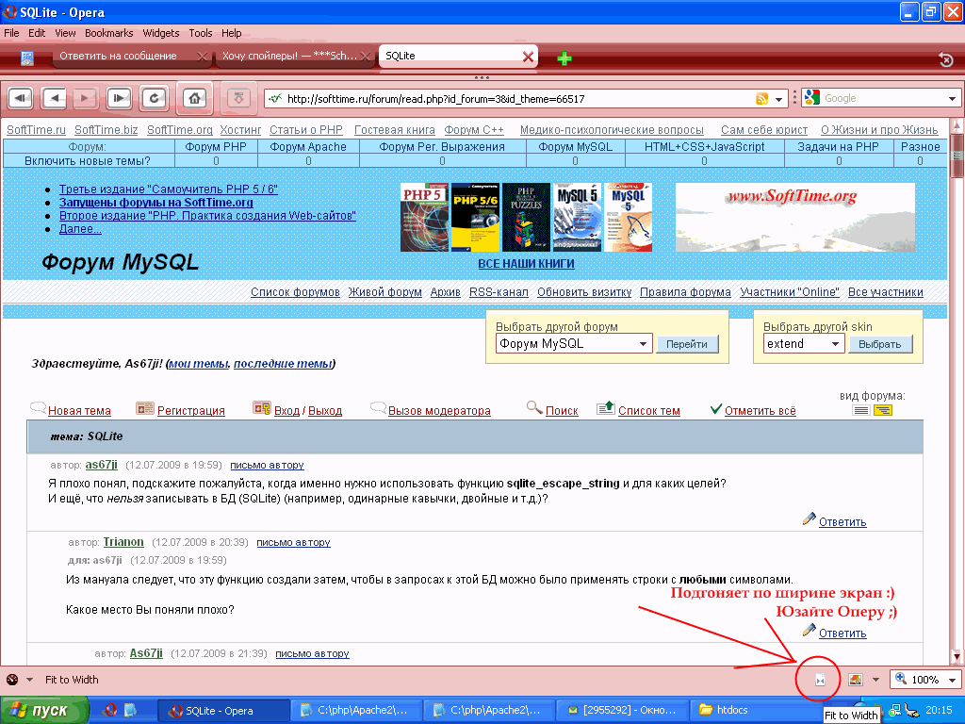Click the Rewind navigation button
Screen dimensions: 965x724
21,98
